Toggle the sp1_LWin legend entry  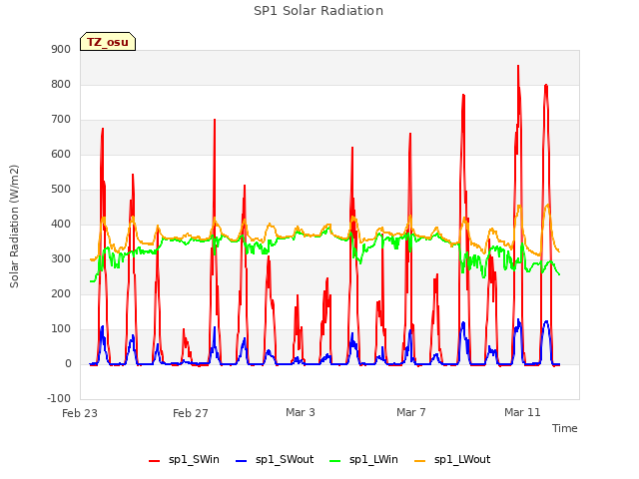click(x=363, y=460)
